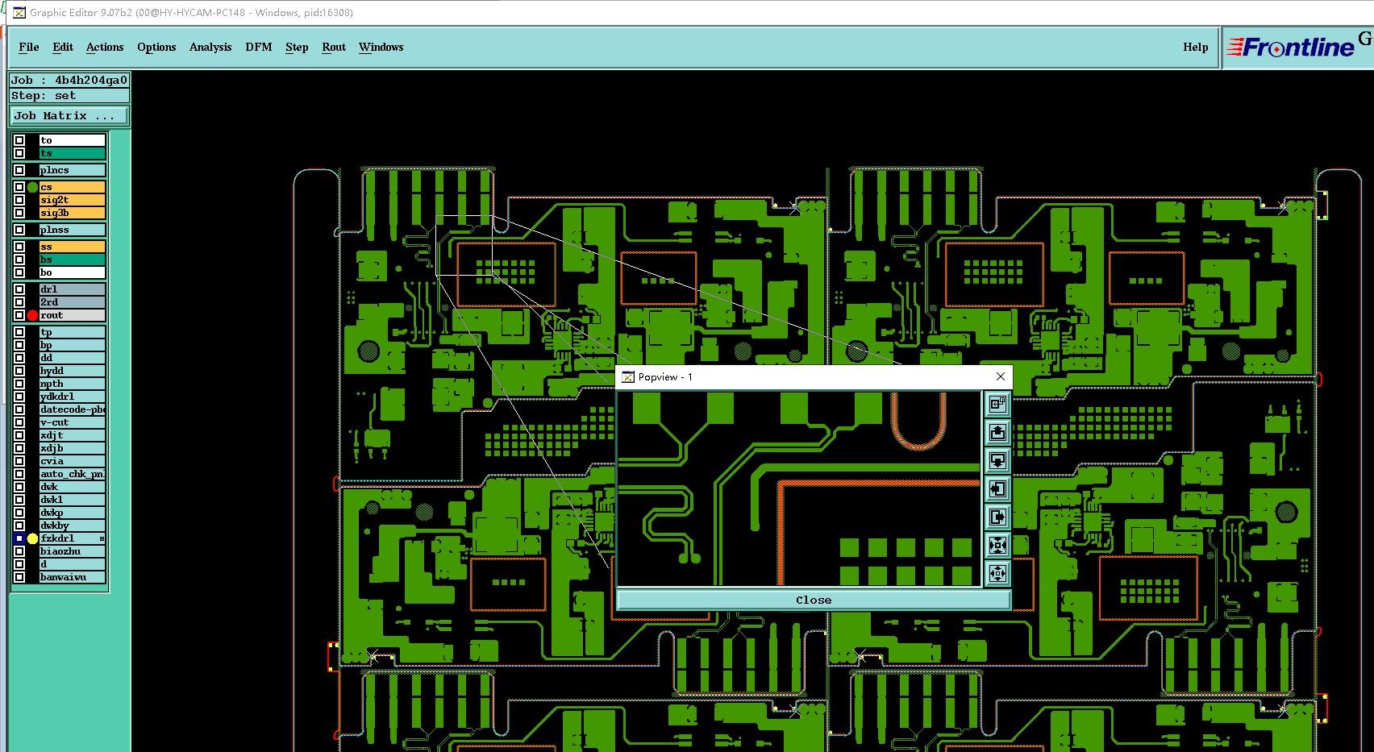Open the Help menu
This screenshot has height=752, width=1374.
pyautogui.click(x=1196, y=47)
